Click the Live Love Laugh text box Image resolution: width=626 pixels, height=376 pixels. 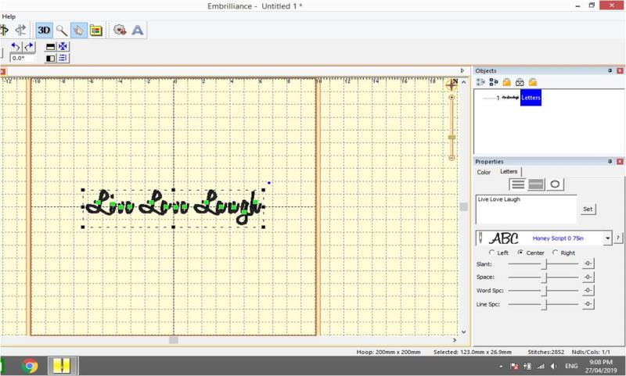pos(526,209)
